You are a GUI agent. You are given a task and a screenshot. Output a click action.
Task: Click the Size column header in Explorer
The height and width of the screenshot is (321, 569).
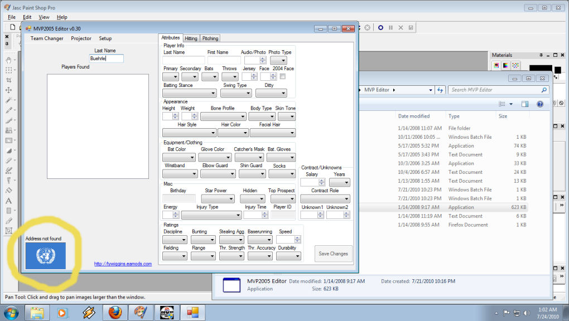click(503, 116)
